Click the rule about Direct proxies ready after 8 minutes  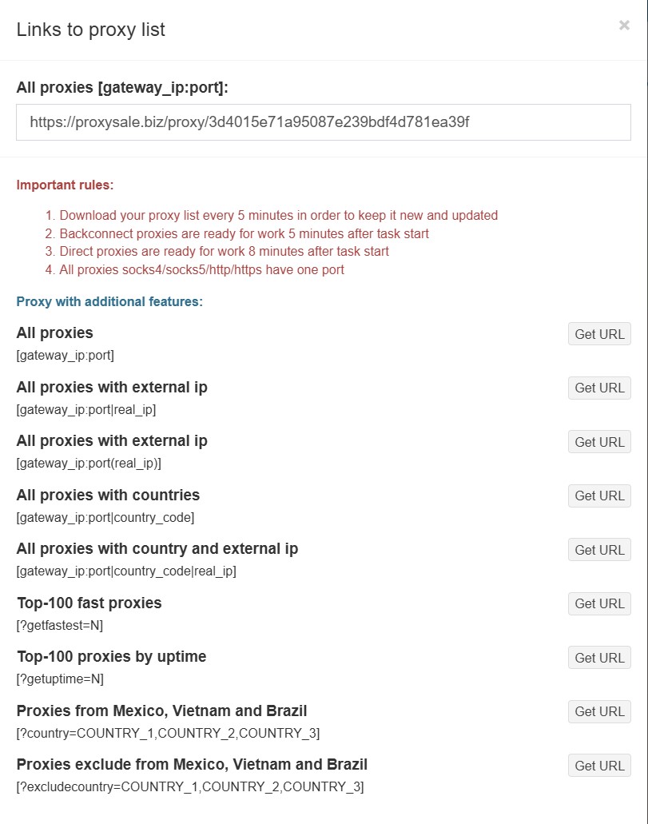[x=224, y=251]
